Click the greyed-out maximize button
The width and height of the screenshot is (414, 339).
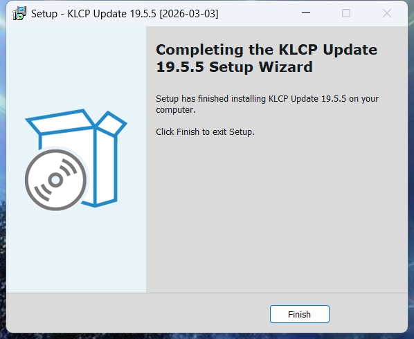pos(346,13)
